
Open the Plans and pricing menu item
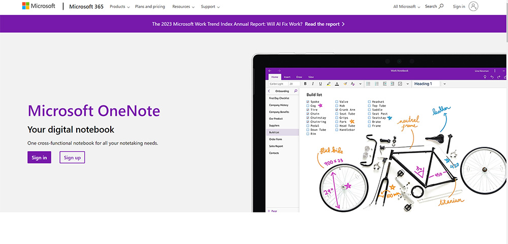pos(150,7)
